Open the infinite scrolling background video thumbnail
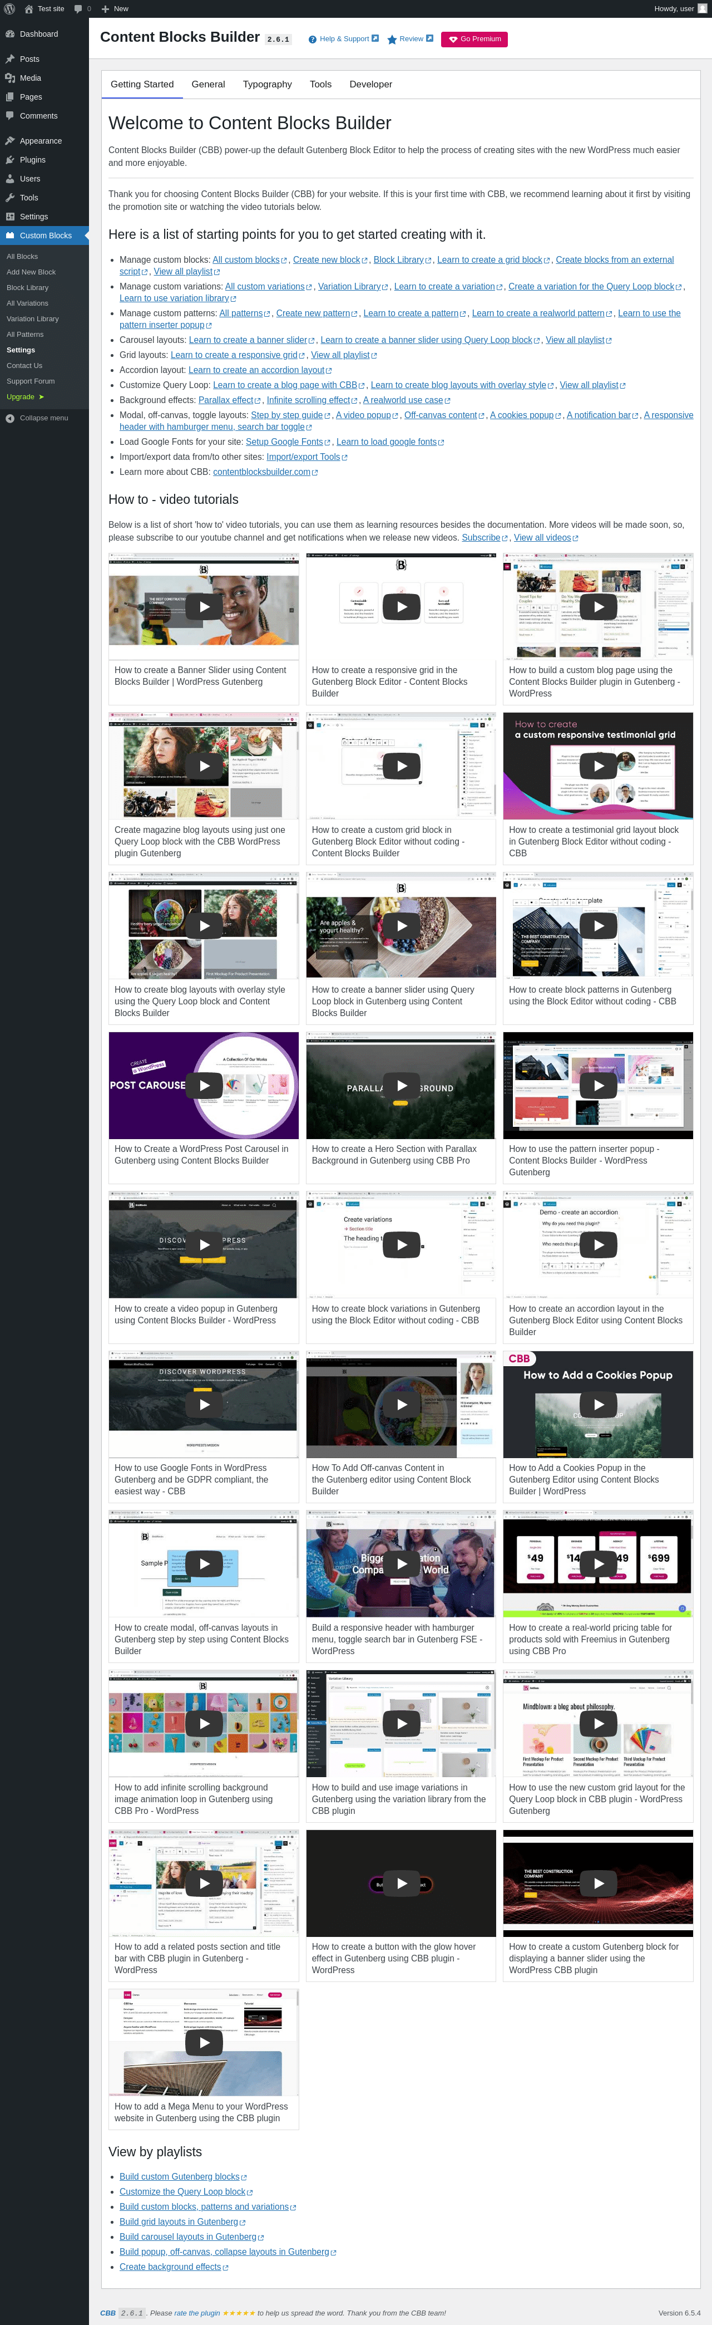This screenshot has height=2325, width=712. (204, 1724)
